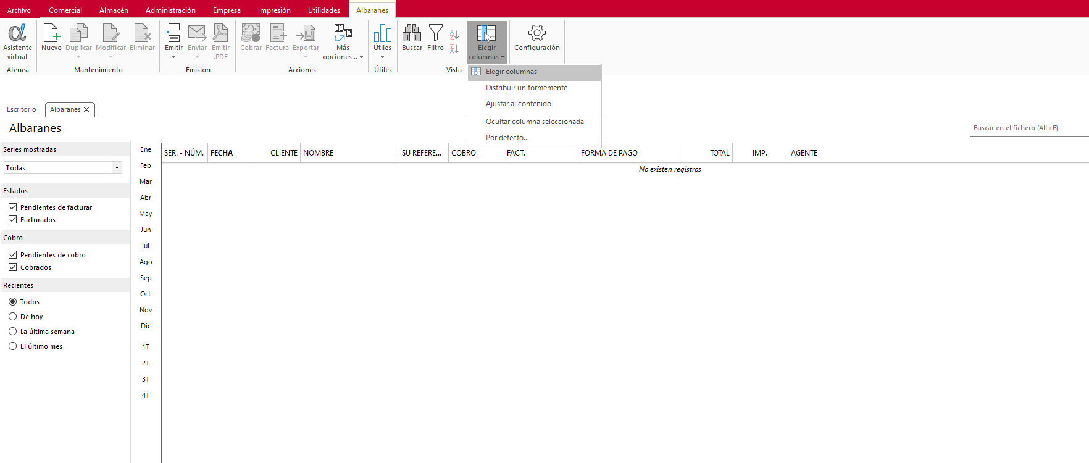Expand the Emitir dropdown arrow
Viewport: 1089px width, 463px height.
coord(173,57)
